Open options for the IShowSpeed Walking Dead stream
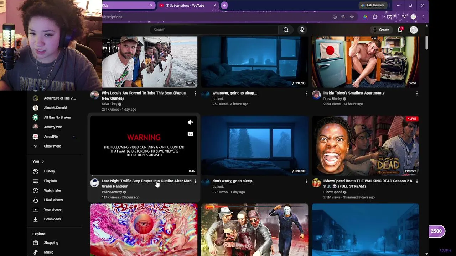 pyautogui.click(x=417, y=181)
